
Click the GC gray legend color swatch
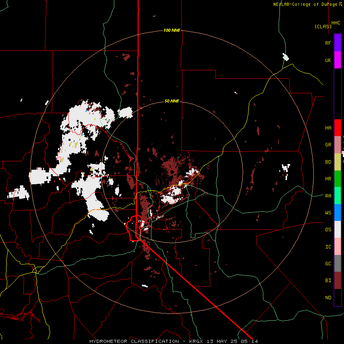pyautogui.click(x=338, y=263)
